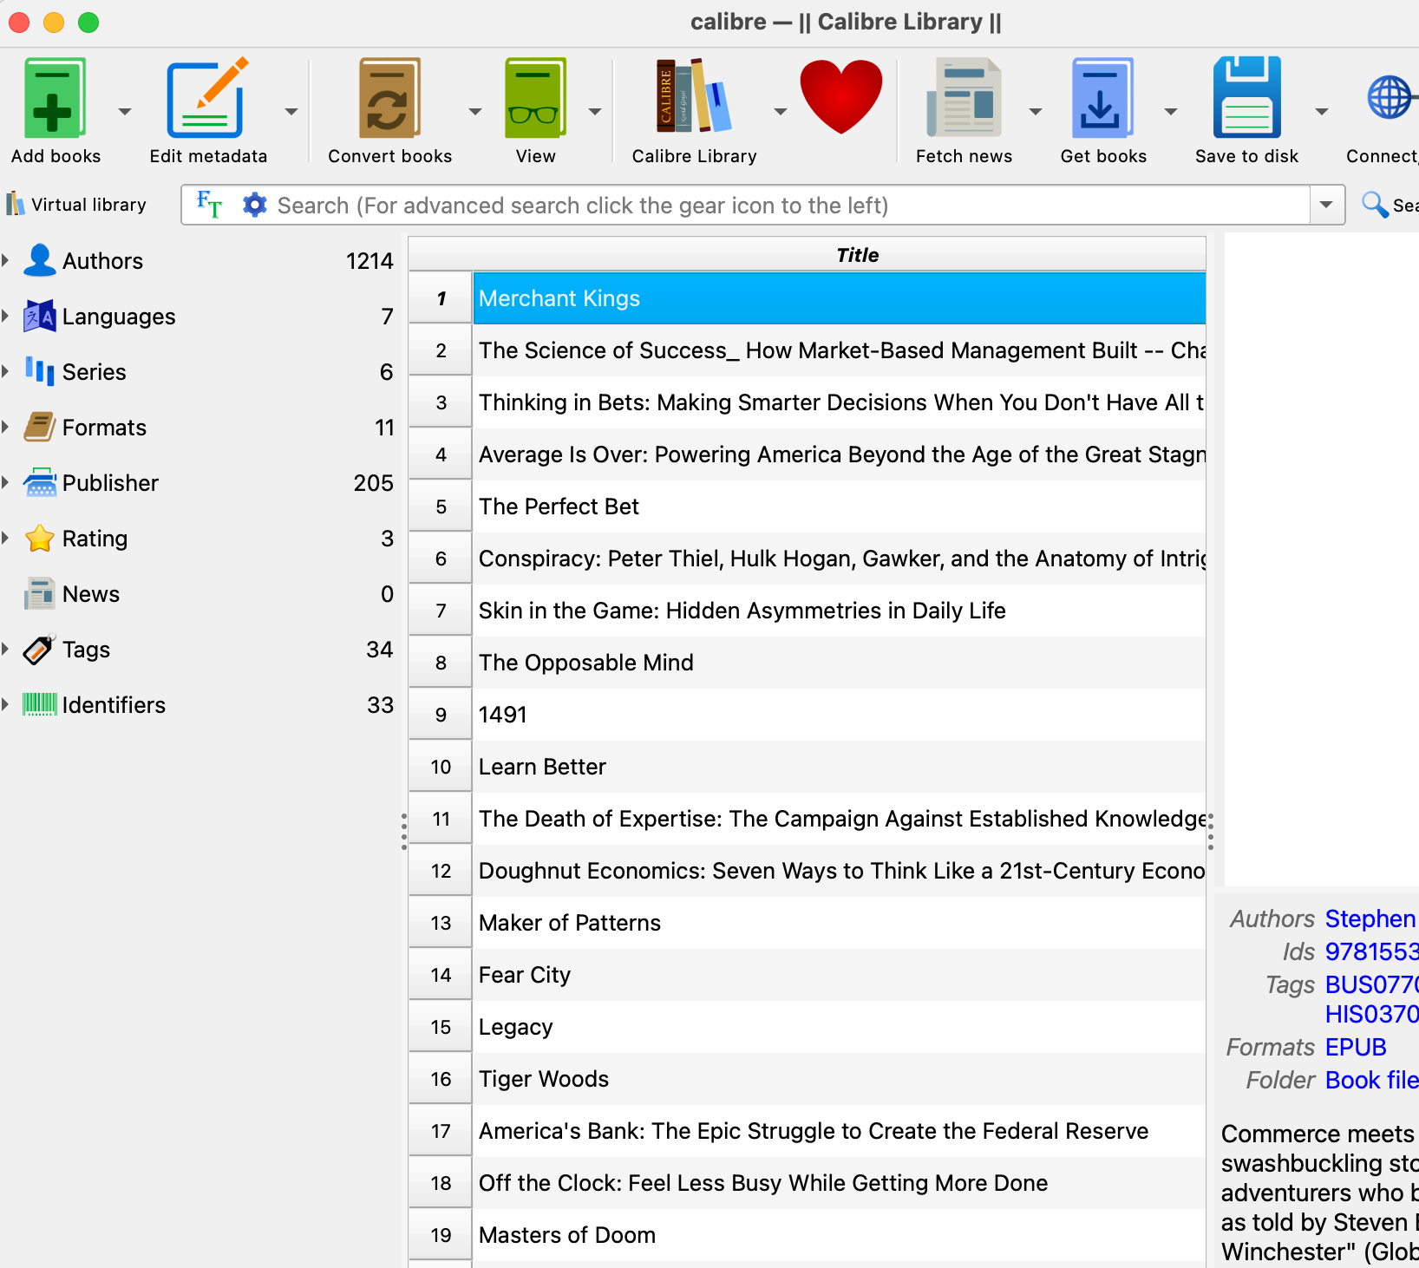Open Get books dropdown arrow
Image resolution: width=1419 pixels, height=1268 pixels.
click(1171, 111)
